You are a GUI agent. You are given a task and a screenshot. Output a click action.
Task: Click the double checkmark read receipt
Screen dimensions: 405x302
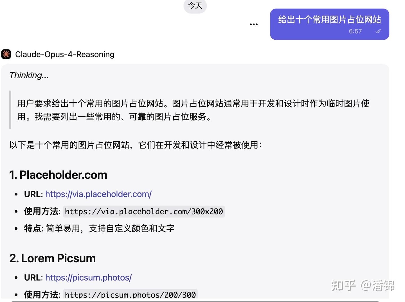pos(378,32)
